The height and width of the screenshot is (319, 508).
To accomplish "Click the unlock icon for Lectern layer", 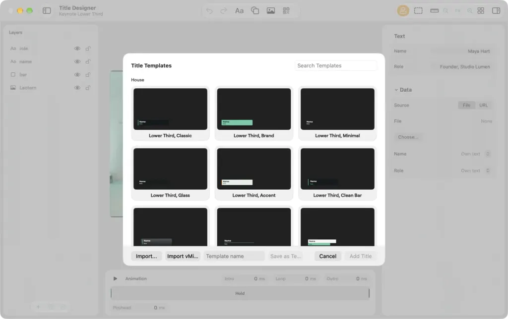I will click(88, 88).
